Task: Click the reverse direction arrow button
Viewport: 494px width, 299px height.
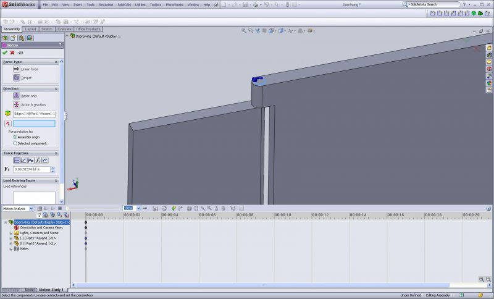Action: point(8,124)
